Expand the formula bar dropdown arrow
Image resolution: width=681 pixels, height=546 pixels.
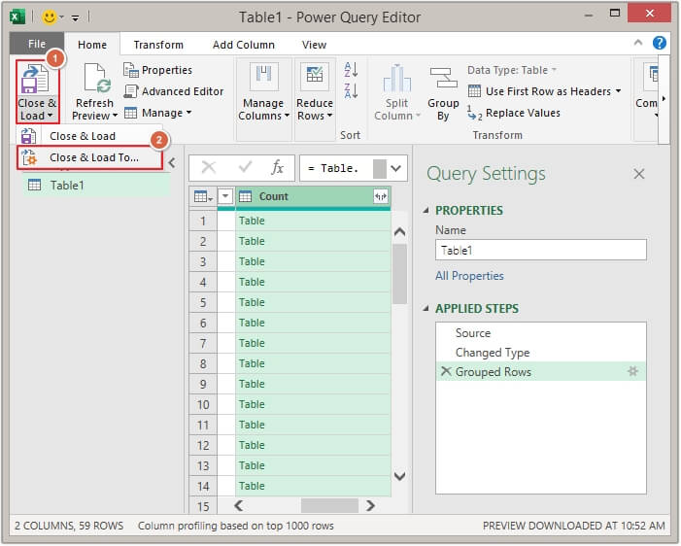pos(396,168)
